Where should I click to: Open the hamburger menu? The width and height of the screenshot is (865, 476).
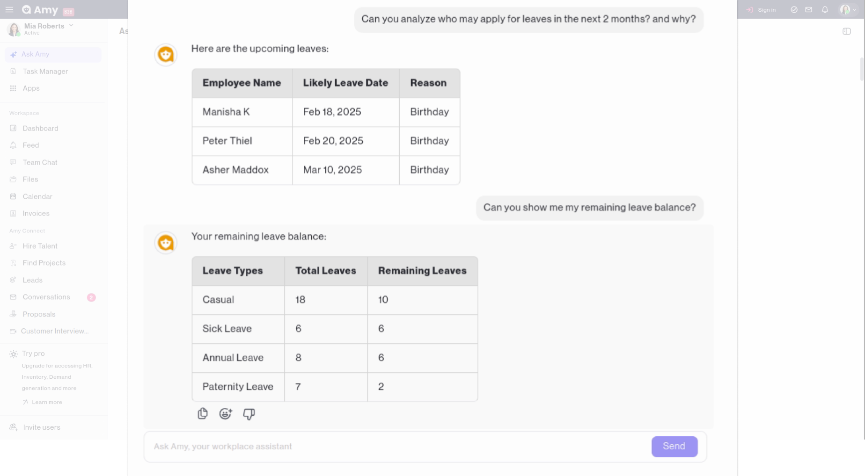tap(9, 9)
